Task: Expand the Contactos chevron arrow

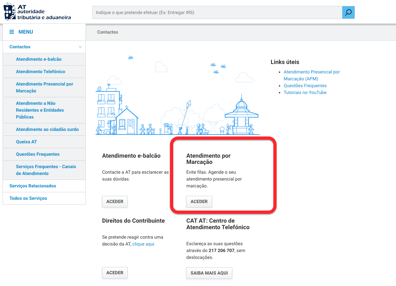Action: 80,47
